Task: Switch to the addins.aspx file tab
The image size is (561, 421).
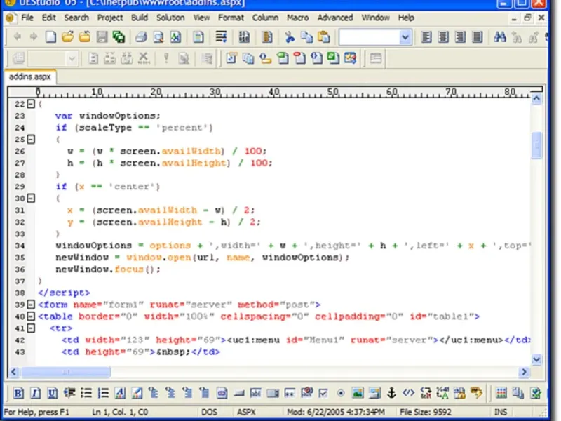Action: click(x=29, y=76)
